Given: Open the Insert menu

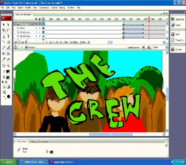Looking at the screenshot, I should tap(20, 8).
